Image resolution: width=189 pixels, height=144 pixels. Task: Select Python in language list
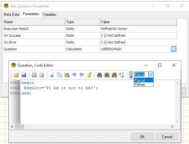[144, 84]
